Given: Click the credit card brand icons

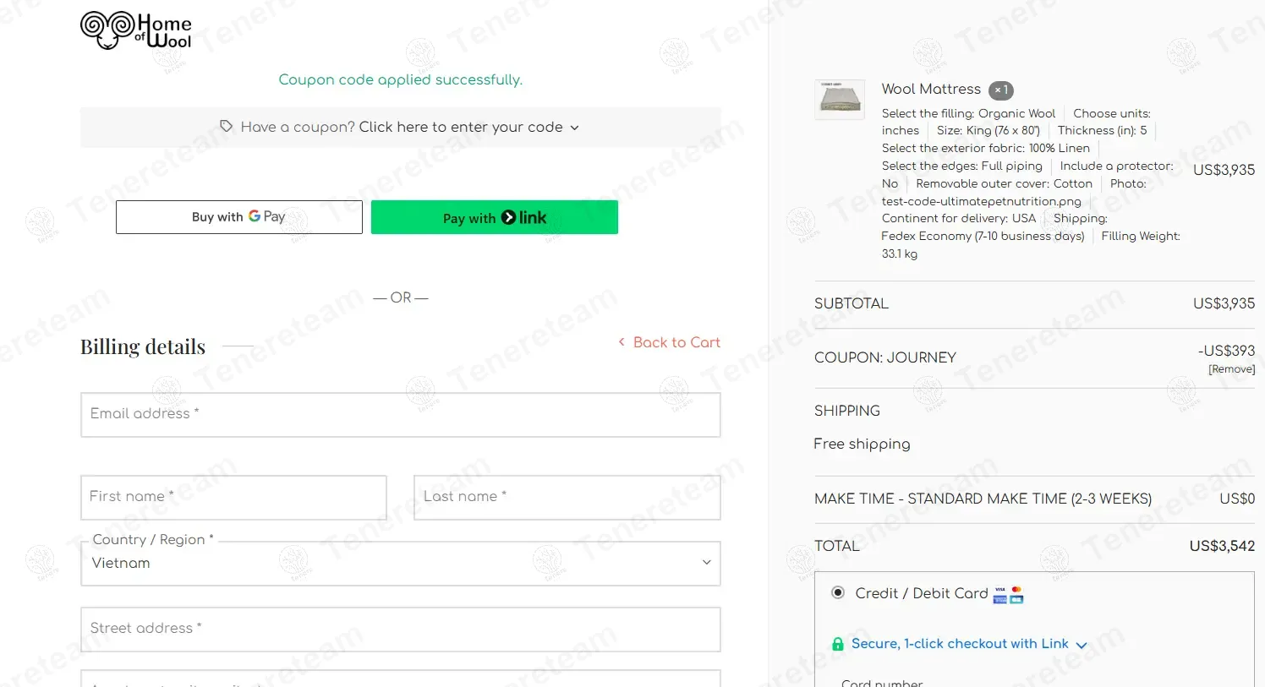Looking at the screenshot, I should (x=1008, y=595).
